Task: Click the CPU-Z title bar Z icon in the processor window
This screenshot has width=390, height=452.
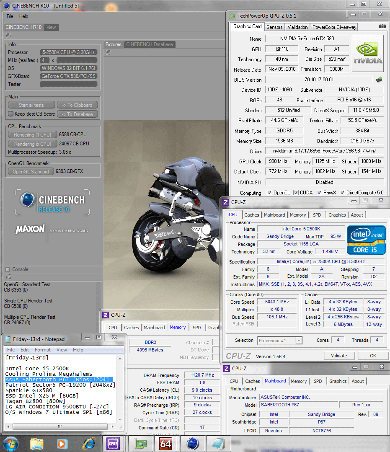Action: (x=226, y=202)
